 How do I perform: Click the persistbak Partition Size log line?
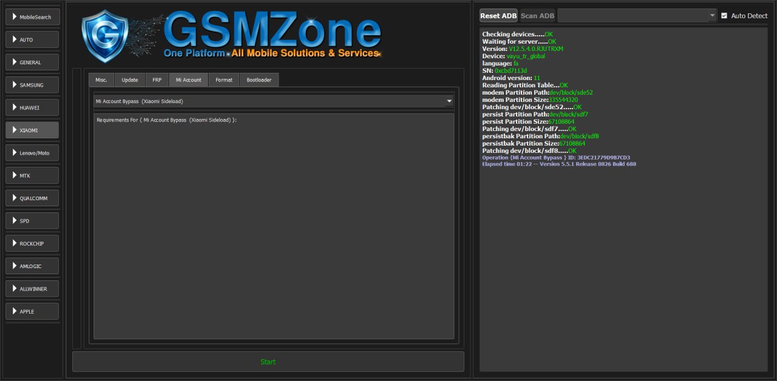[x=534, y=143]
